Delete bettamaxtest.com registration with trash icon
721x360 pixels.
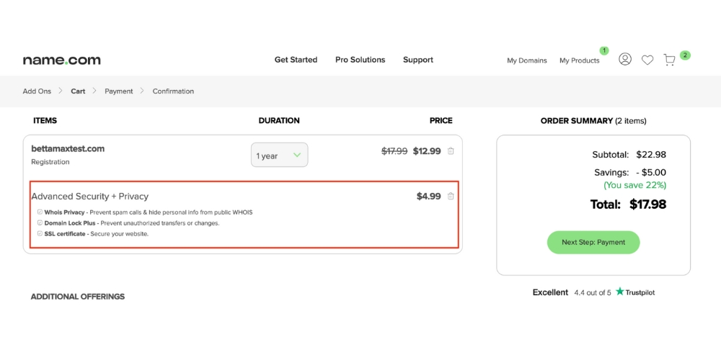(x=451, y=151)
